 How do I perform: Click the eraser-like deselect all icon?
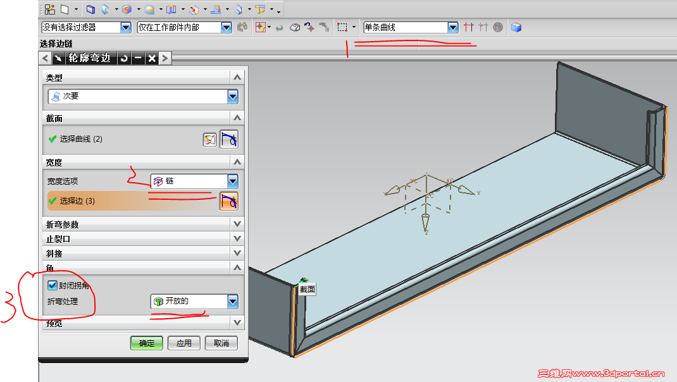click(x=295, y=27)
